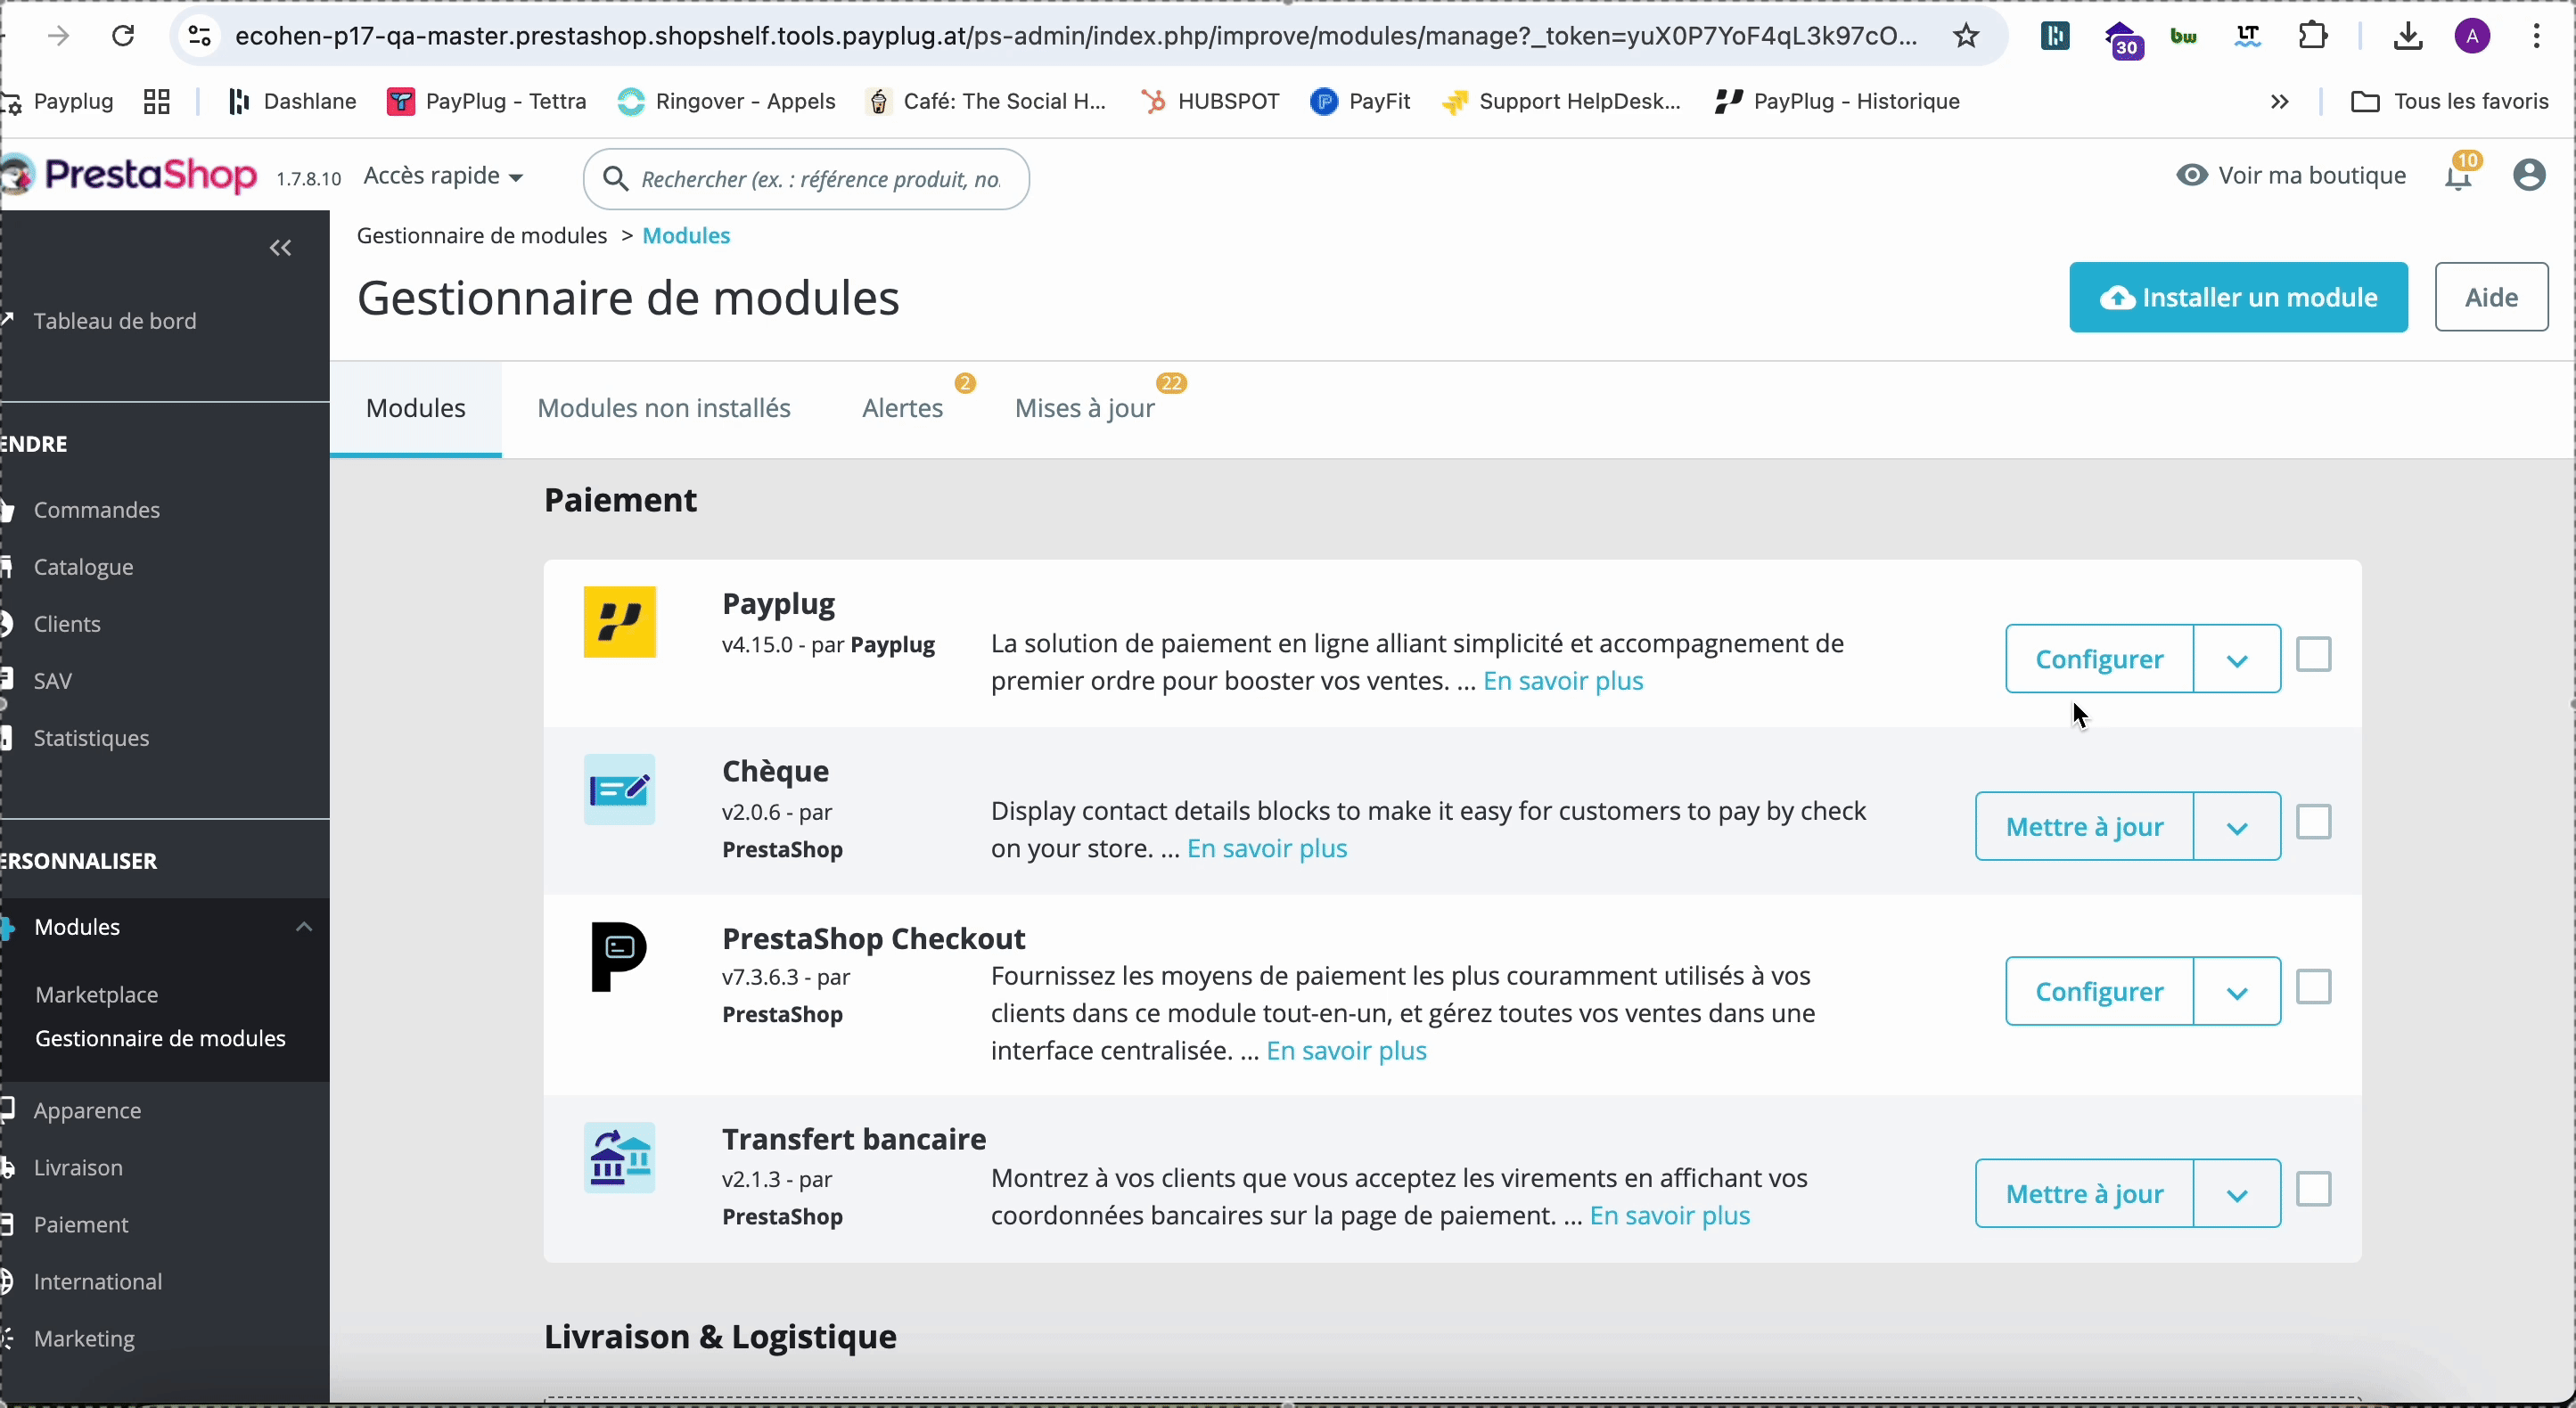This screenshot has width=2576, height=1408.
Task: Open the Dashlane extension icon in the toolbar
Action: pos(2055,37)
